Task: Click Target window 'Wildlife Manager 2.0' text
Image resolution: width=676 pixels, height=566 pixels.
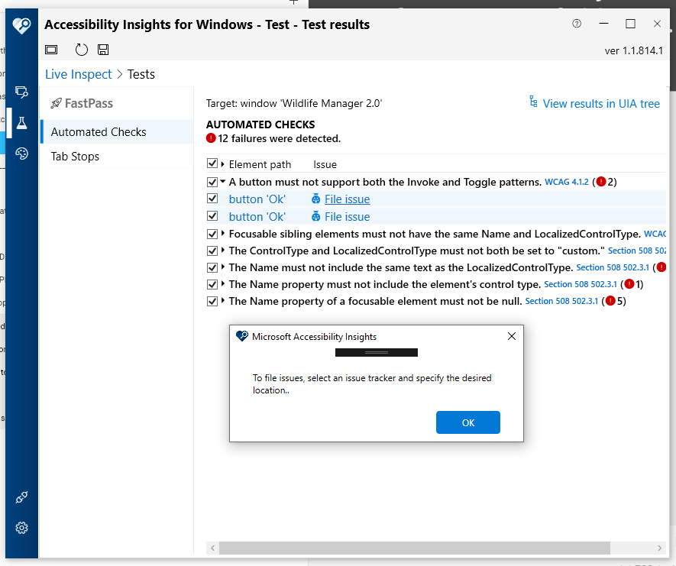Action: tap(294, 103)
